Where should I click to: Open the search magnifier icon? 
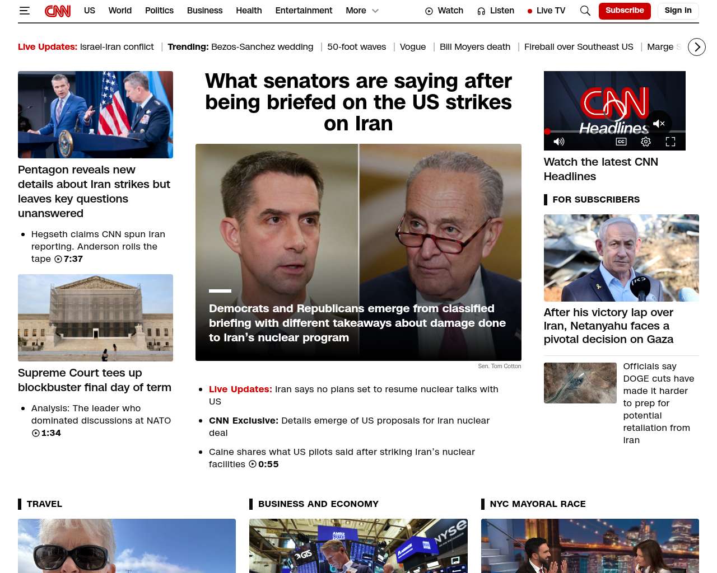pos(585,11)
